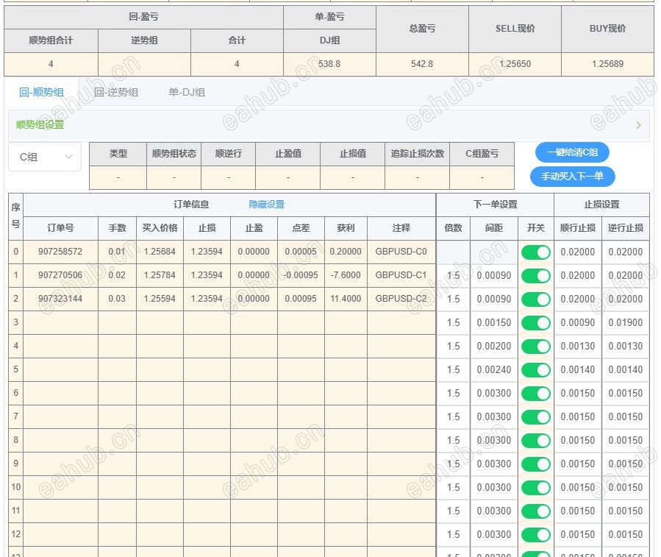Toggle the switch for order row 0
Viewport: 661px width, 557px height.
pos(535,252)
